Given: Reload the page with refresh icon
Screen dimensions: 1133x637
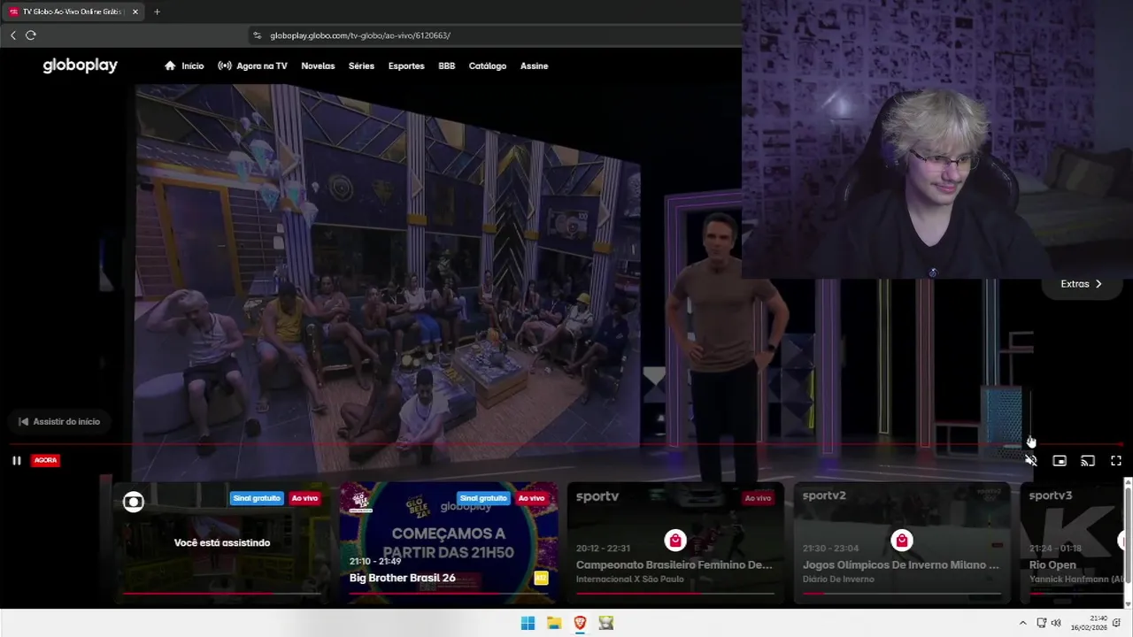Looking at the screenshot, I should pos(31,35).
